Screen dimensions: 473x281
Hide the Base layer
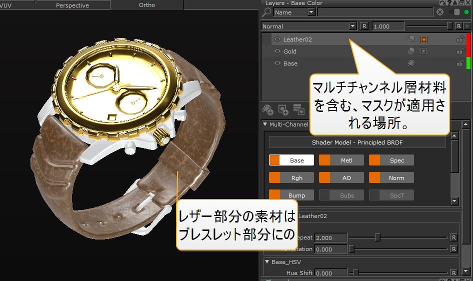277,63
